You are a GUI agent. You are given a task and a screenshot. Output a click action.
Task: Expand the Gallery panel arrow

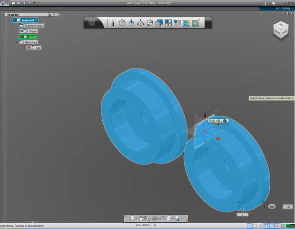coord(277,8)
